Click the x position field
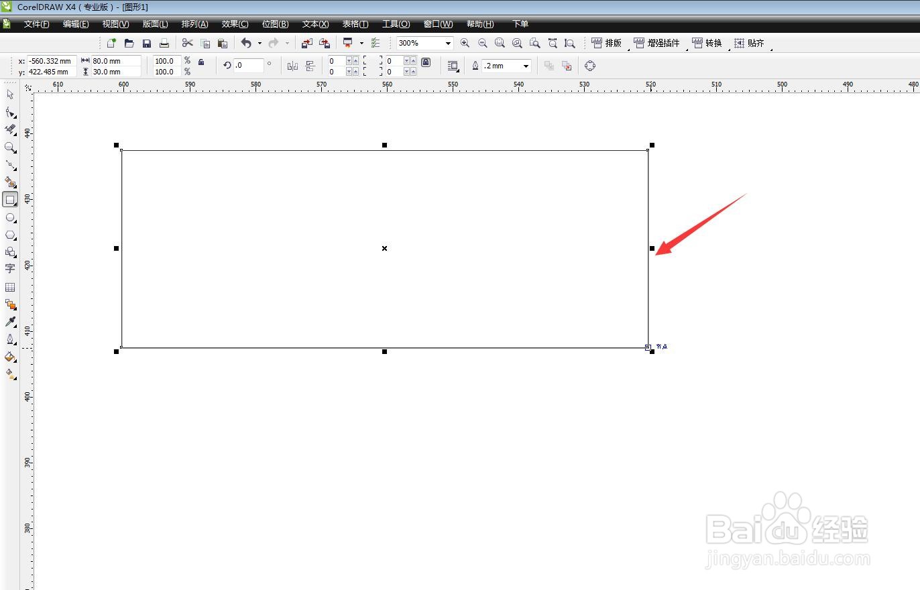Image resolution: width=920 pixels, height=590 pixels. (52, 61)
